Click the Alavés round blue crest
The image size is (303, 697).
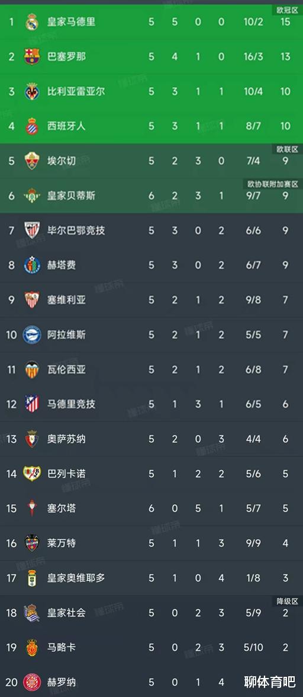click(x=32, y=335)
